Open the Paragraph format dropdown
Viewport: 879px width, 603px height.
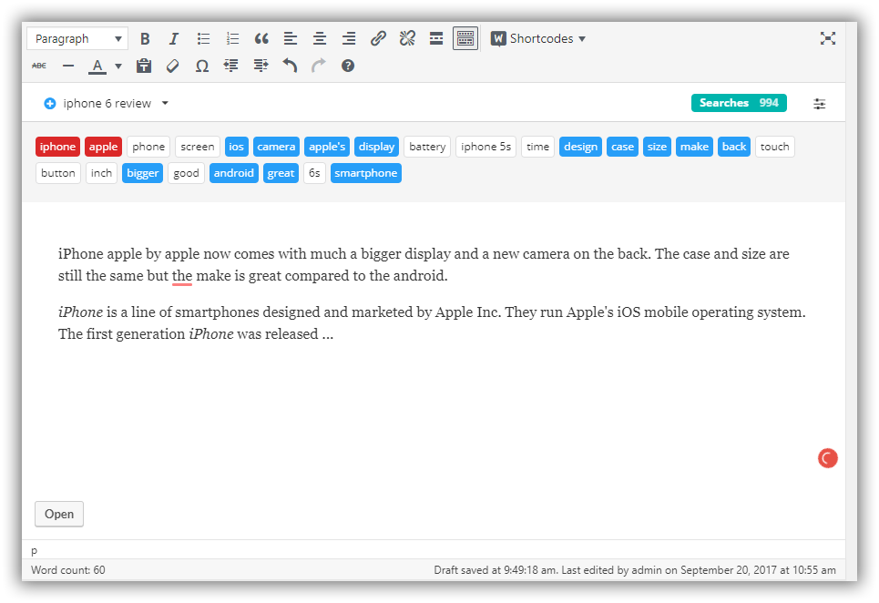(77, 38)
